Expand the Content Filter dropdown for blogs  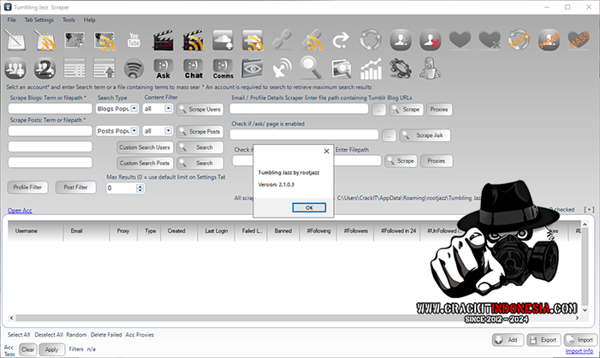tap(169, 109)
